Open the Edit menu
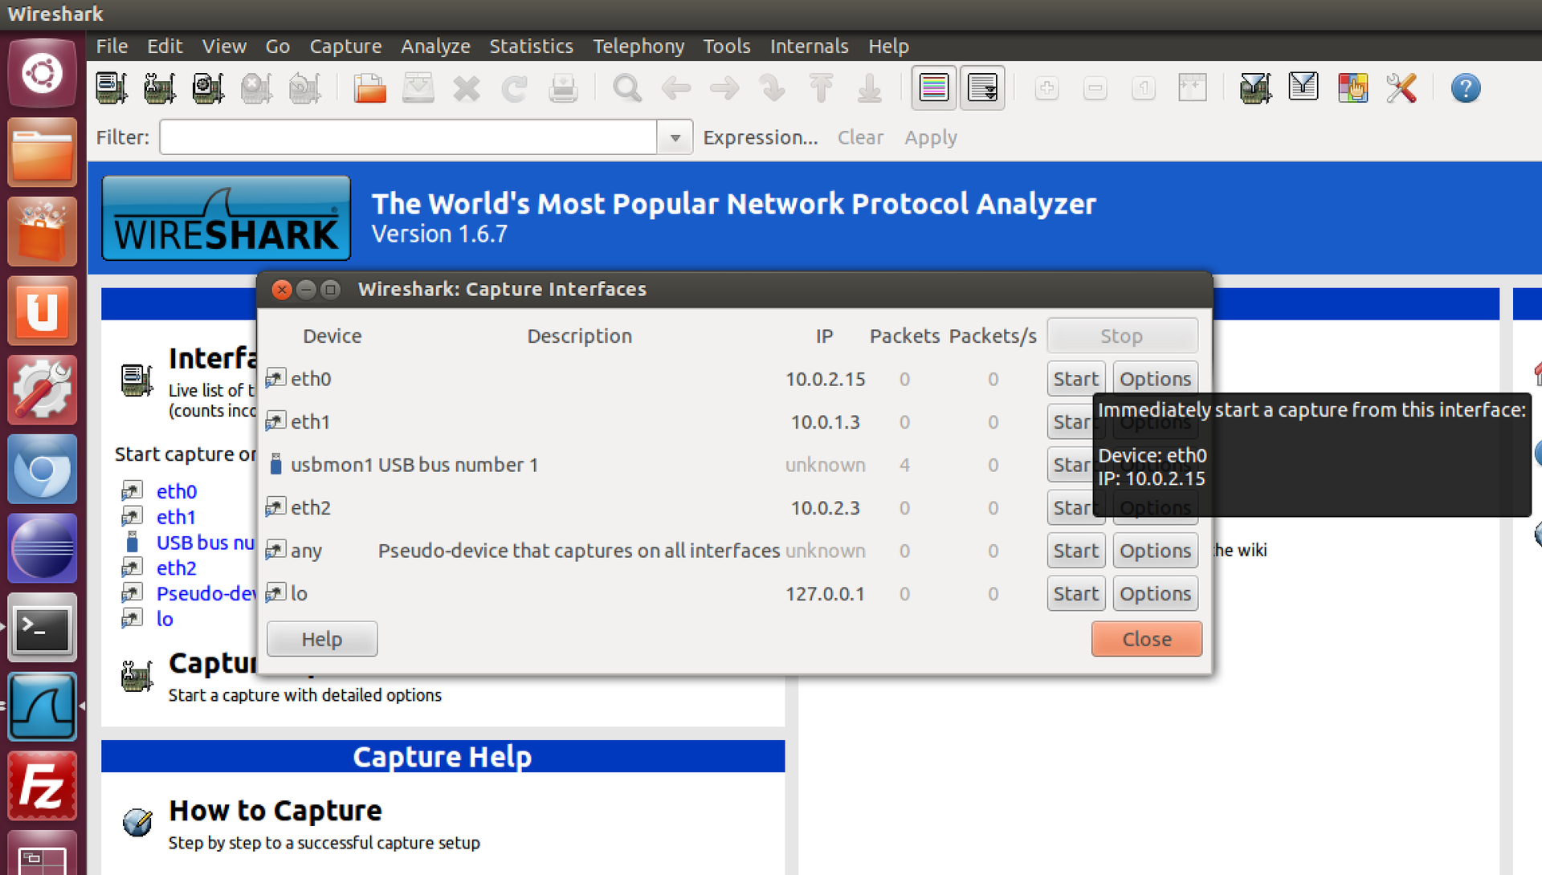 pos(165,47)
